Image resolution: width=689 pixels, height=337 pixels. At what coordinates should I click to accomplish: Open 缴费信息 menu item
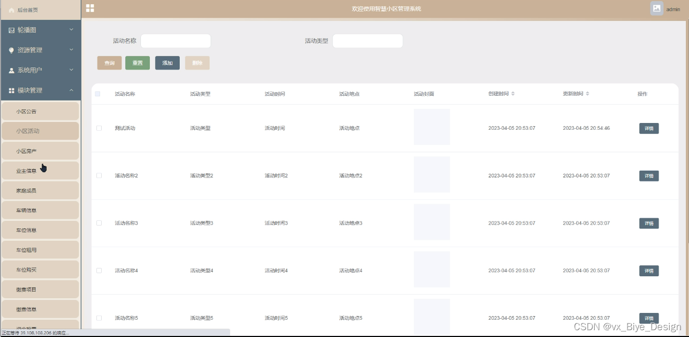tap(40, 309)
